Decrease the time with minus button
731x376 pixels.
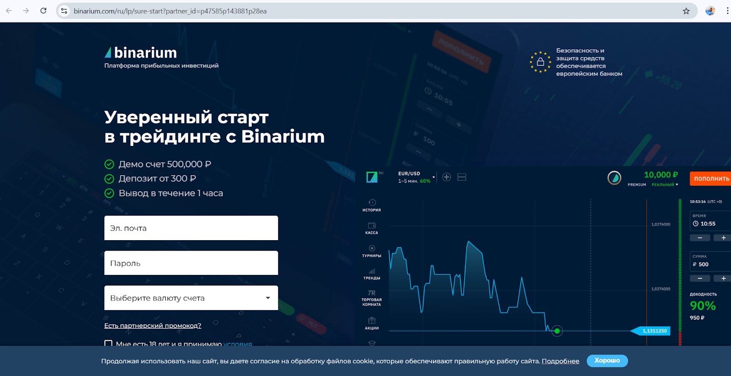[x=700, y=238]
